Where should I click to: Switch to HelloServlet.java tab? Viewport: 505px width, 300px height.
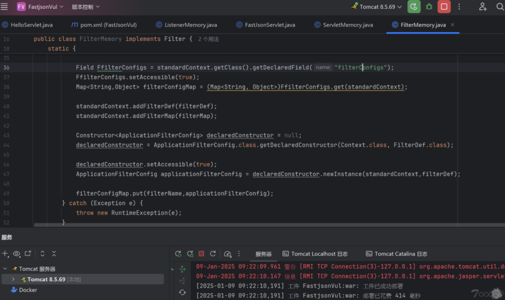pyautogui.click(x=28, y=25)
